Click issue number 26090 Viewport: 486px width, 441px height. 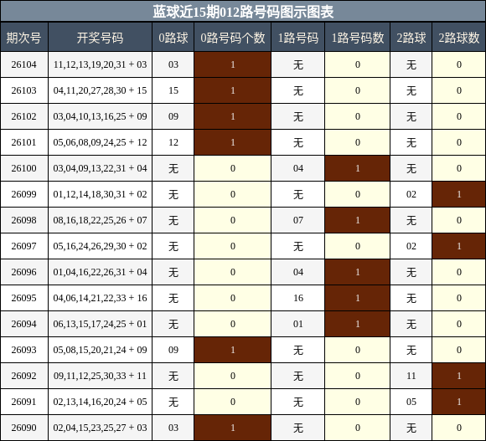pos(23,428)
